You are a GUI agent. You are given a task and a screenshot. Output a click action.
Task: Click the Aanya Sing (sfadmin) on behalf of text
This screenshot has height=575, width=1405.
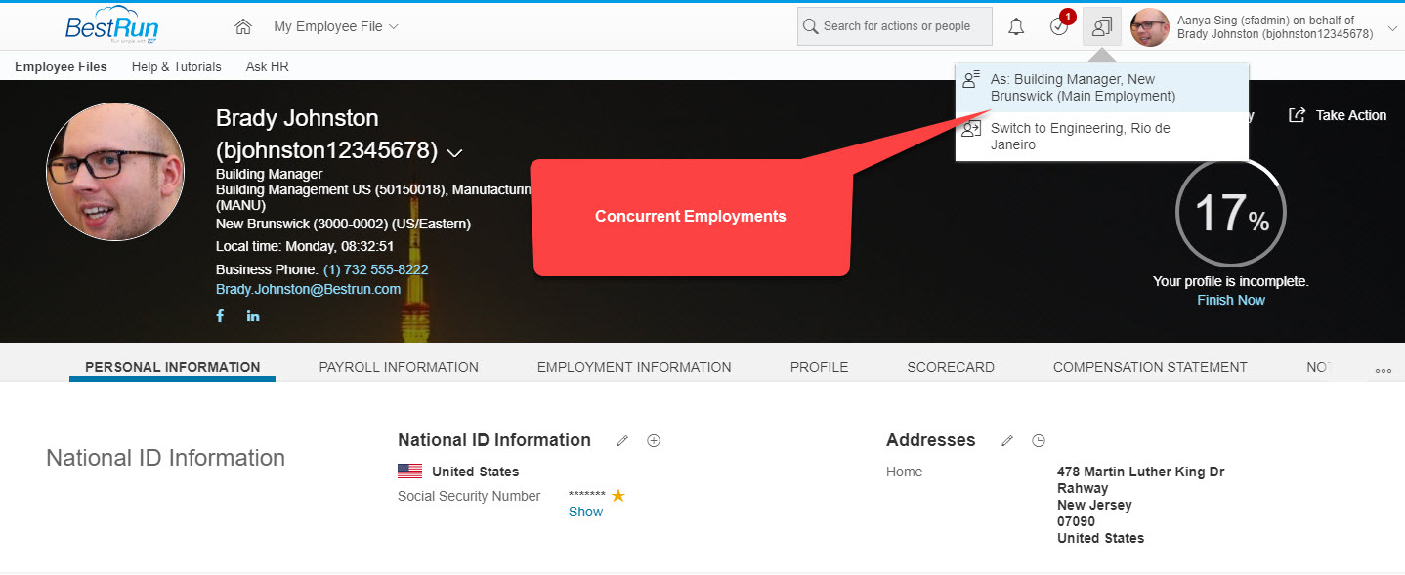(1265, 20)
